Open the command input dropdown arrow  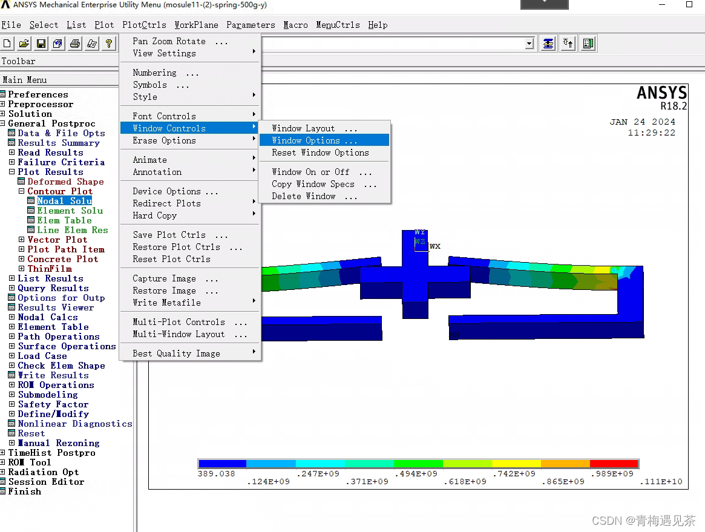pos(530,43)
